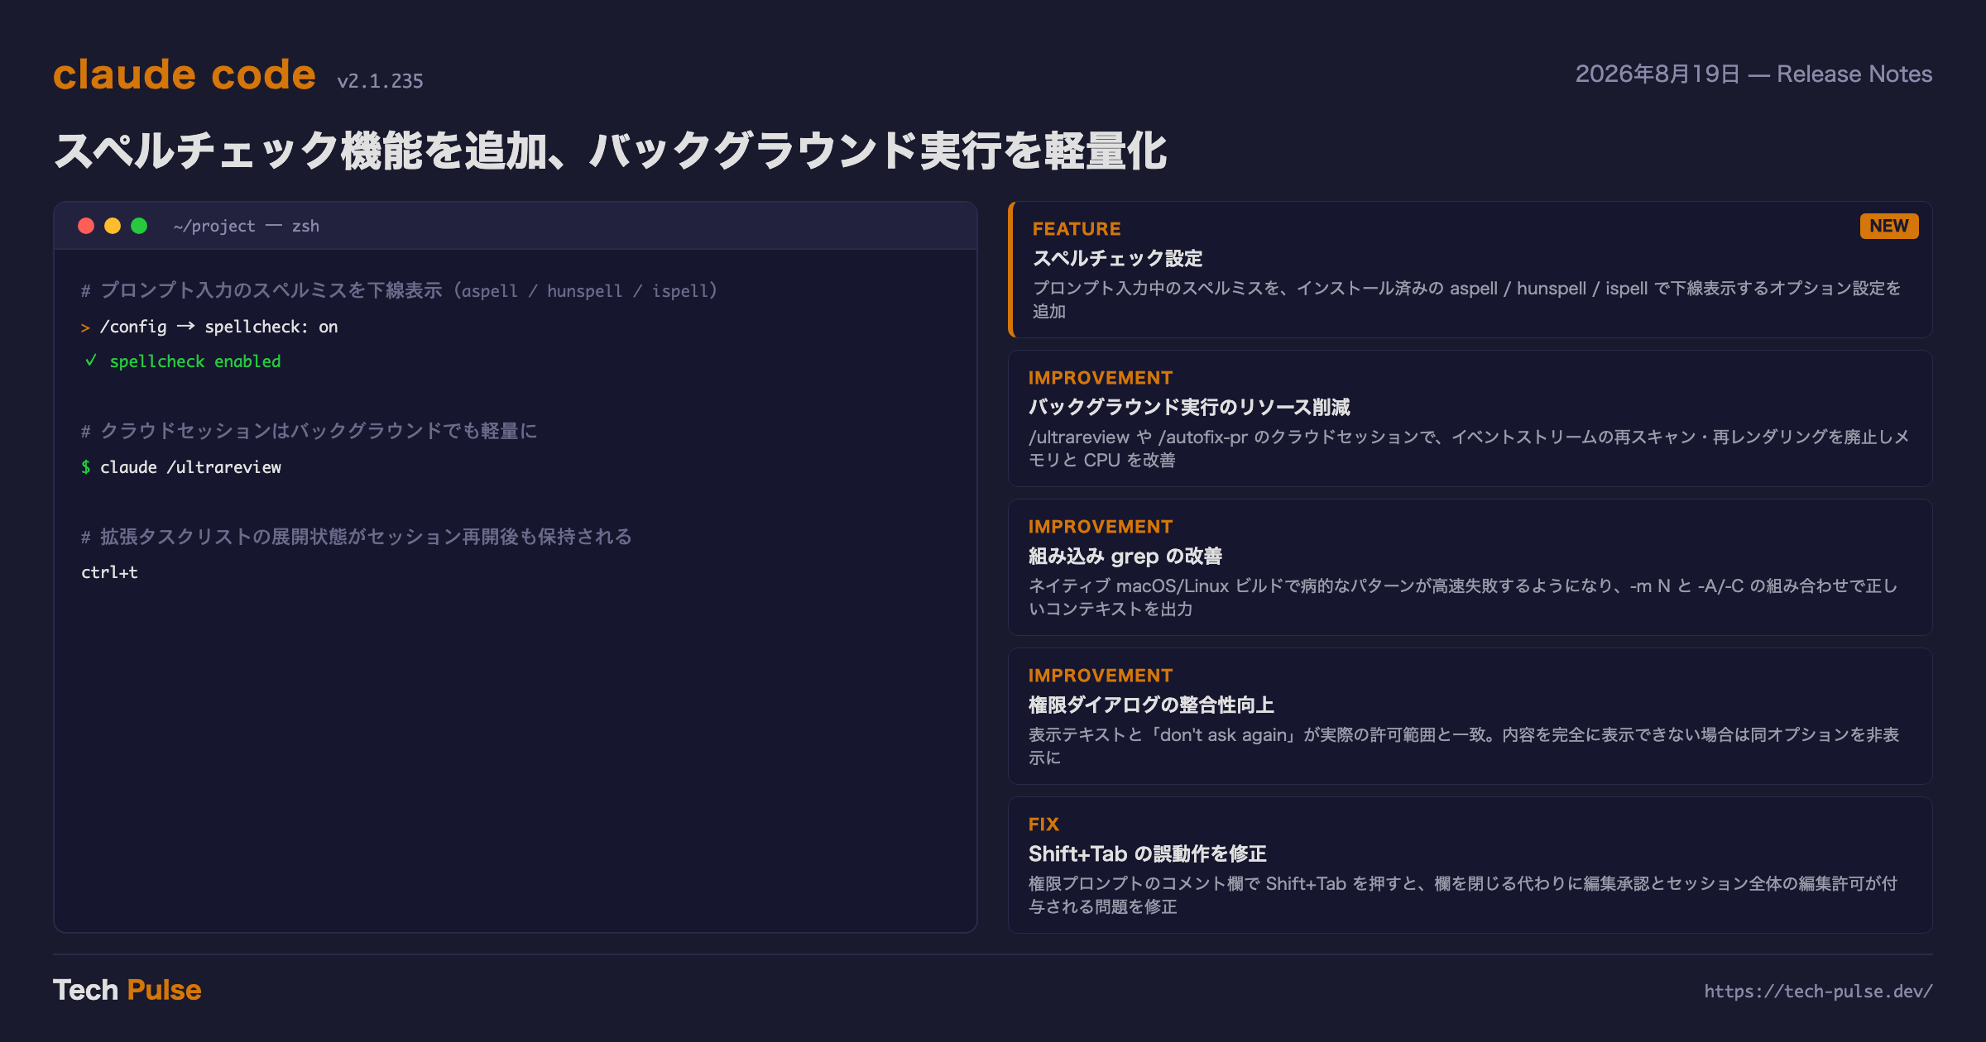
Task: Open the '権限ダイアログの整合性向上' card title
Action: coord(1151,705)
